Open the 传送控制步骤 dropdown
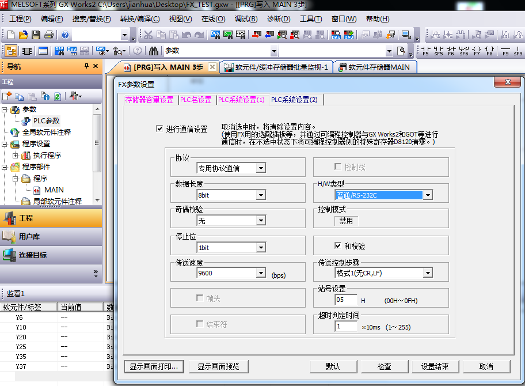The width and height of the screenshot is (525, 386). (x=428, y=273)
